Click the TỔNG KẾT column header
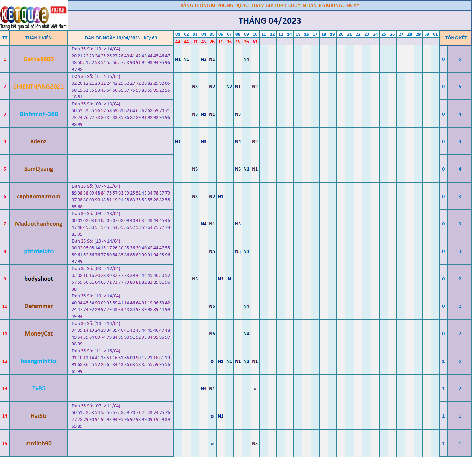This screenshot has height=457, width=472. 456,38
